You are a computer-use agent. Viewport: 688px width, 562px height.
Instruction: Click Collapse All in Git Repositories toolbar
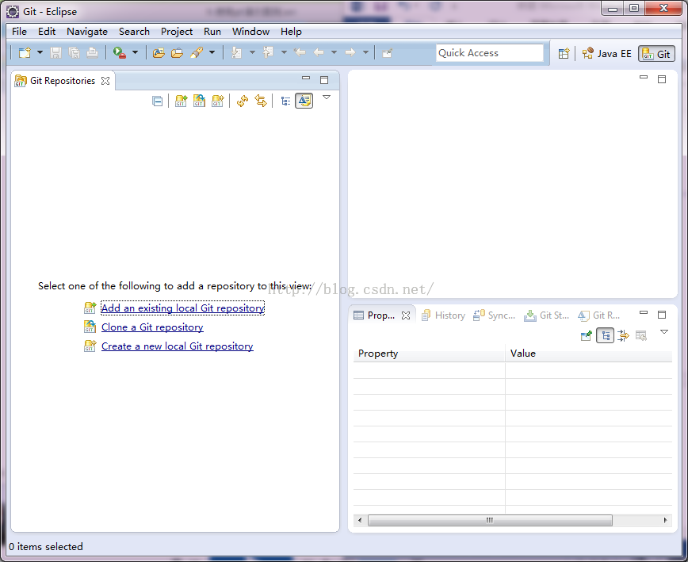(157, 101)
